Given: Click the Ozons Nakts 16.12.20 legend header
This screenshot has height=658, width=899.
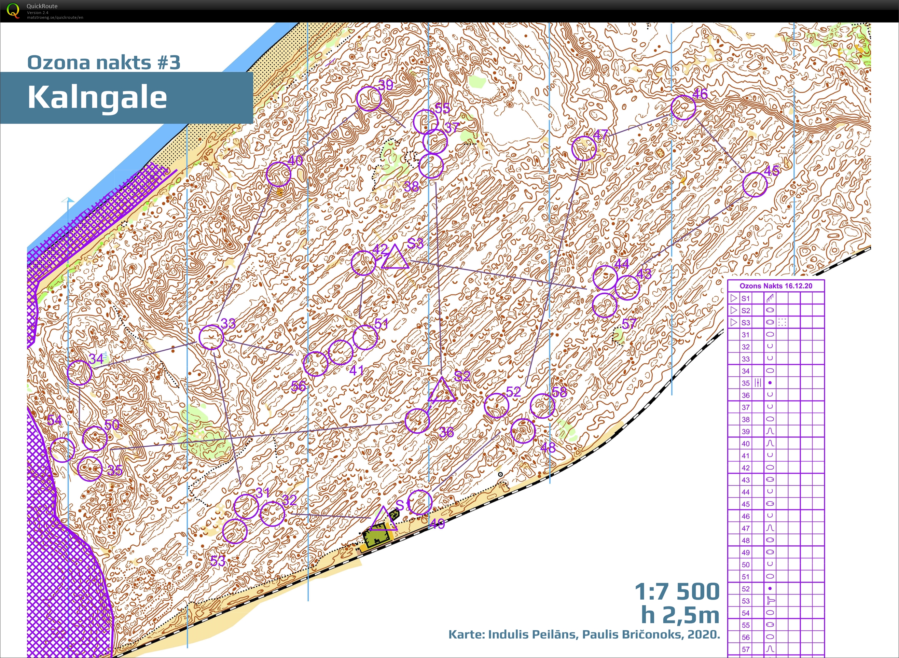Looking at the screenshot, I should (775, 285).
